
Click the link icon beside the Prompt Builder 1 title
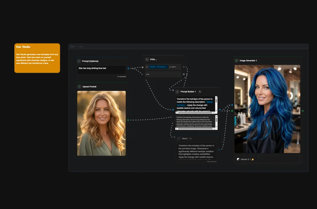click(x=200, y=91)
